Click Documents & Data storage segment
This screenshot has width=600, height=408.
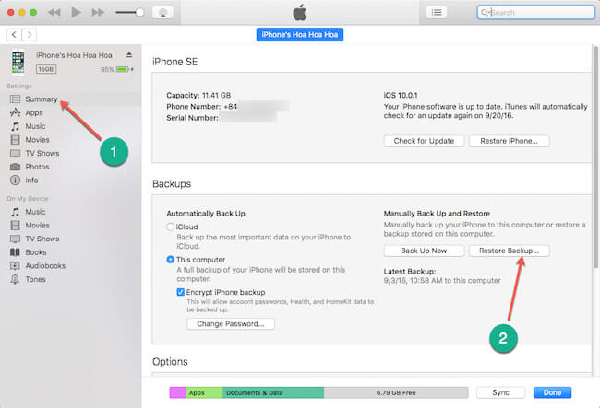point(273,392)
